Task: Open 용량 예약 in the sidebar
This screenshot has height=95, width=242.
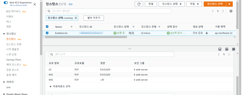Action: pyautogui.click(x=11, y=75)
